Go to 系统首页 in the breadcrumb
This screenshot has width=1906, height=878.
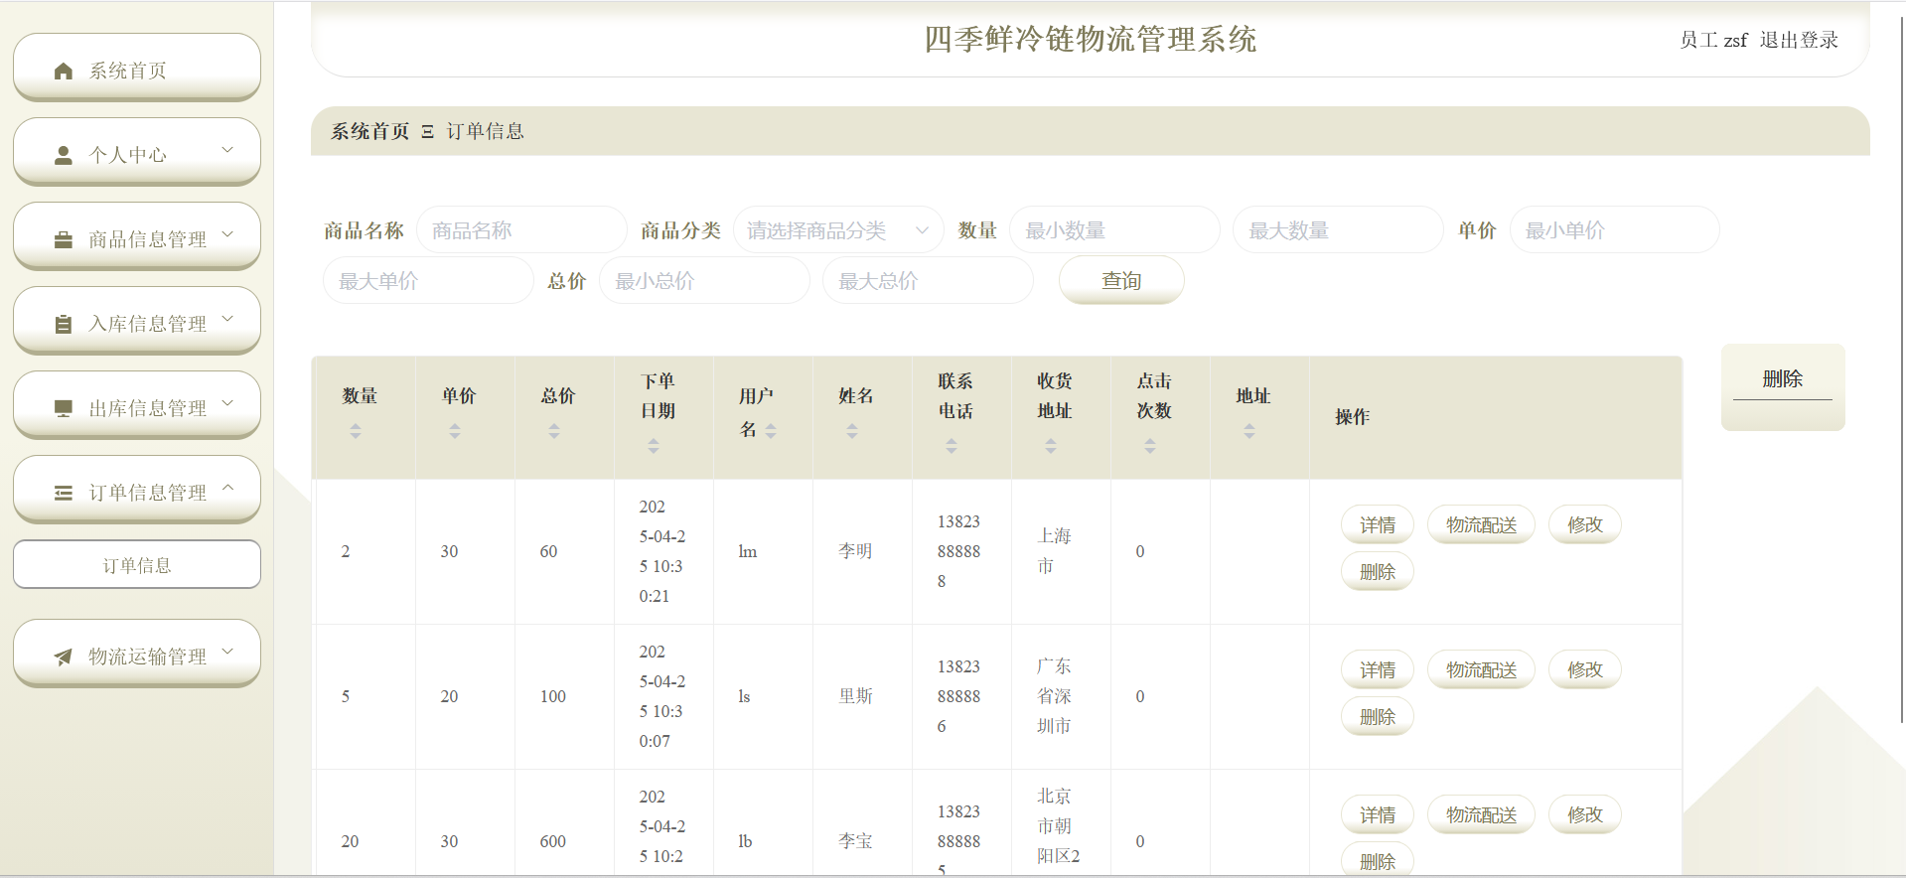tap(369, 131)
